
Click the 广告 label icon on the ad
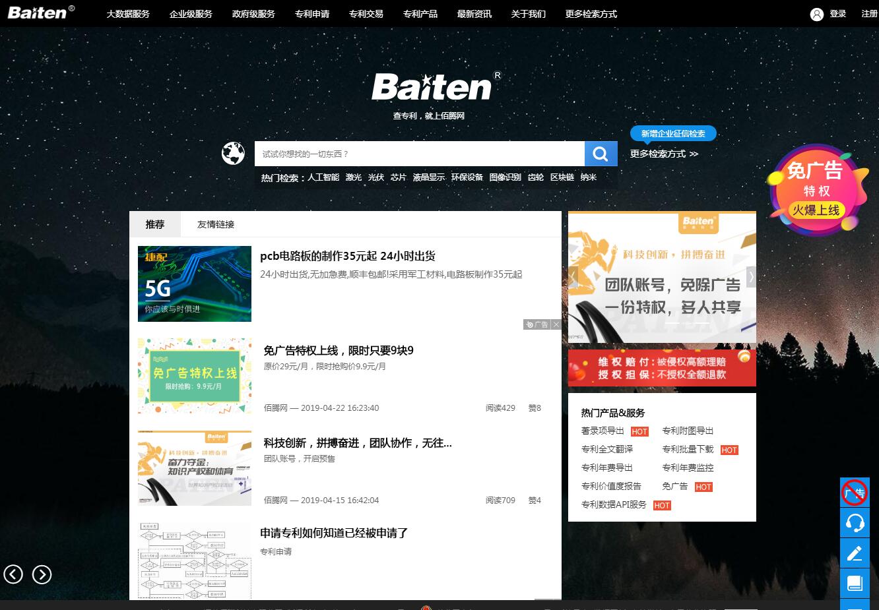click(537, 324)
